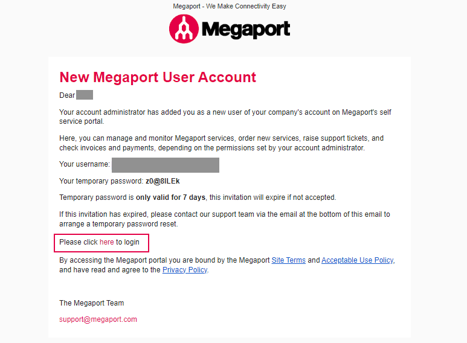
Task: Open the Site Terms link
Action: click(x=288, y=260)
